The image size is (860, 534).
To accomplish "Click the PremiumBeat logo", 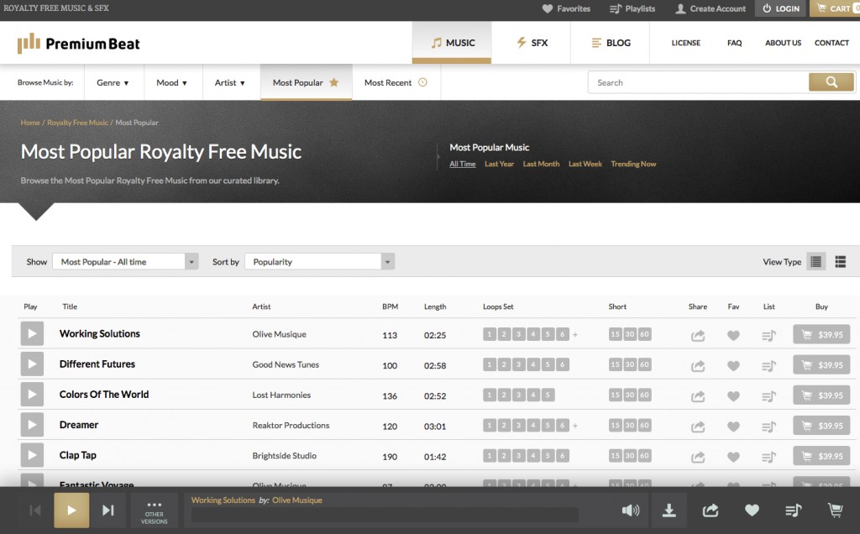I will tap(78, 43).
